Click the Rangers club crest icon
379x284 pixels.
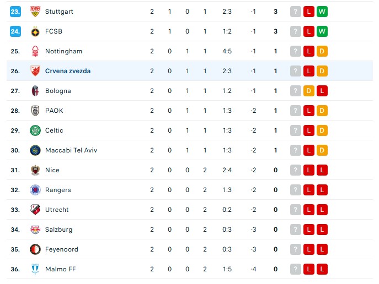[x=35, y=190]
